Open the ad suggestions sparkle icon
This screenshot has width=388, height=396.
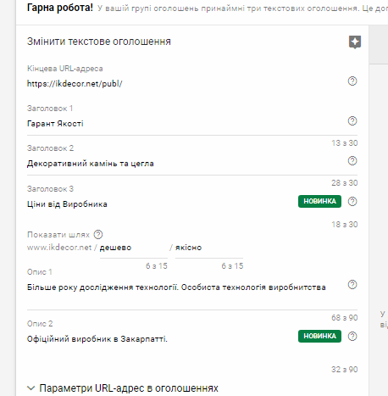[x=355, y=42]
